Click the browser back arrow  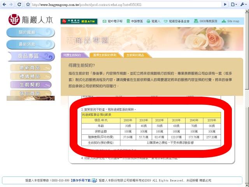tap(4, 4)
